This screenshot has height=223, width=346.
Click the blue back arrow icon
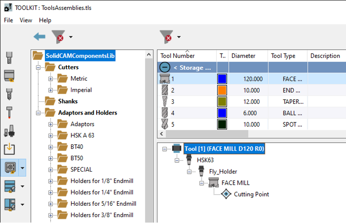click(x=40, y=36)
